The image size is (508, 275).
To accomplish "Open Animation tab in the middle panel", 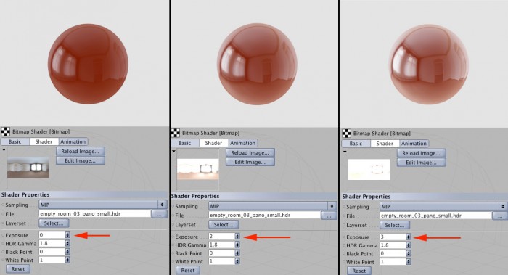I will [x=242, y=143].
